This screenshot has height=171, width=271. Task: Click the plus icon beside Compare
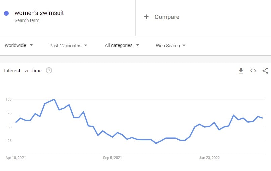pyautogui.click(x=146, y=17)
